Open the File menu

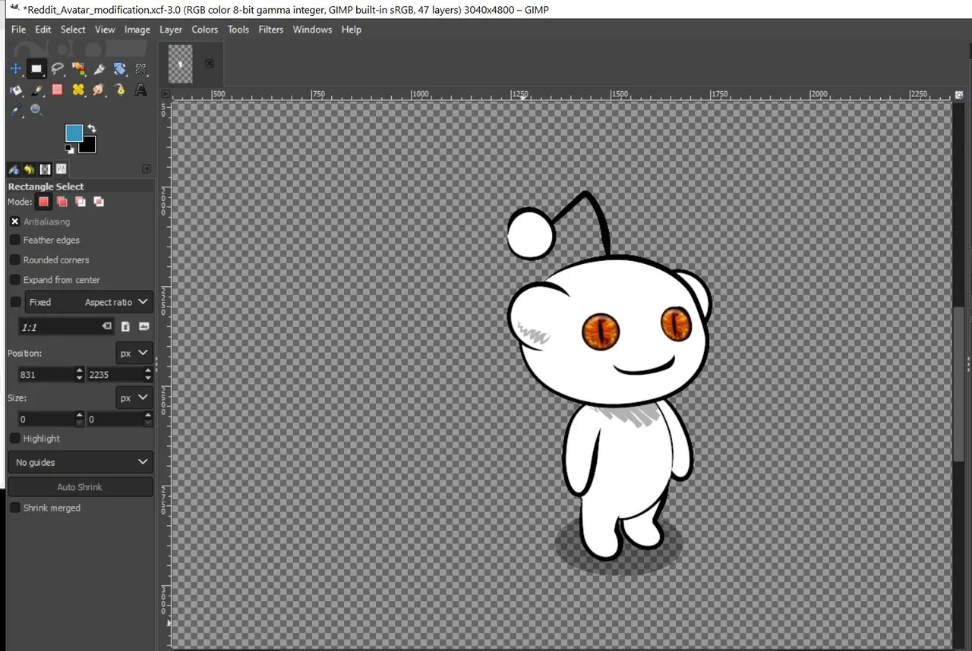(x=18, y=30)
